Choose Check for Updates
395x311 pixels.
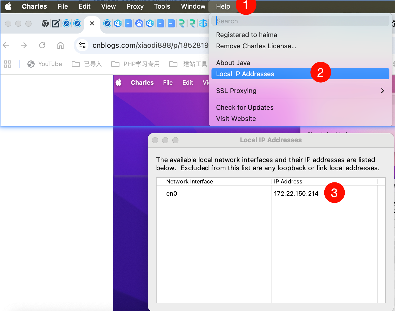(x=245, y=107)
